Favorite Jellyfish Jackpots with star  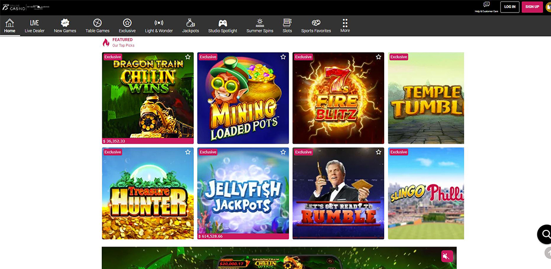tap(283, 152)
